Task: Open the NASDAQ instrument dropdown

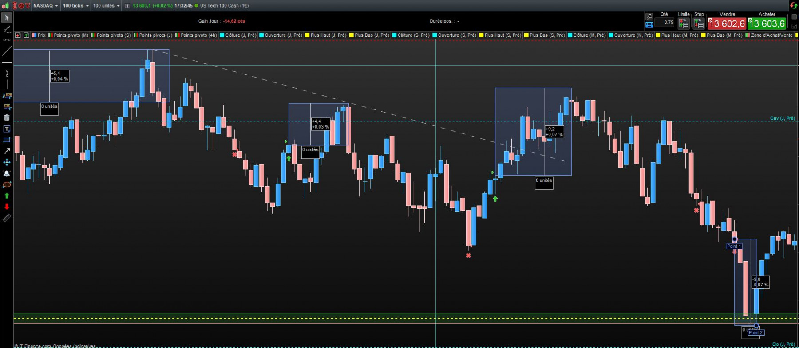Action: click(x=45, y=6)
